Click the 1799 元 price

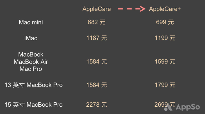pyautogui.click(x=165, y=85)
